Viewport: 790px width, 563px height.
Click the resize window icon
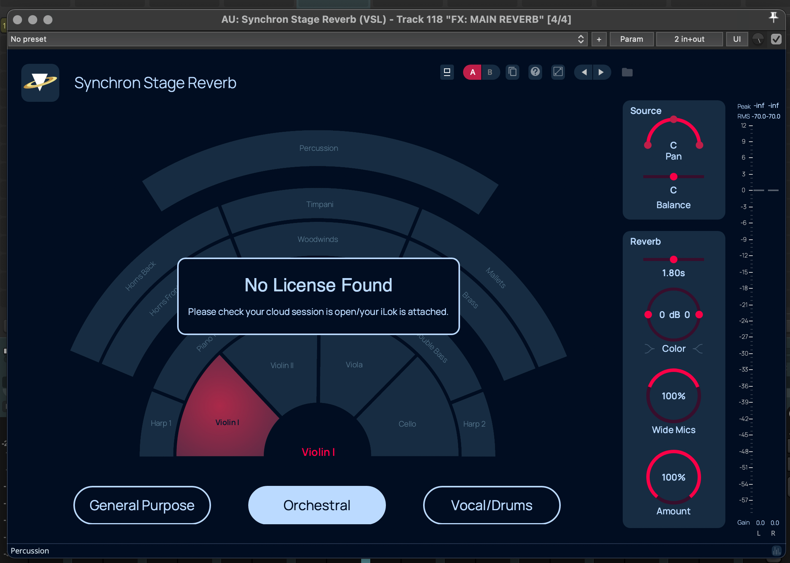point(558,72)
